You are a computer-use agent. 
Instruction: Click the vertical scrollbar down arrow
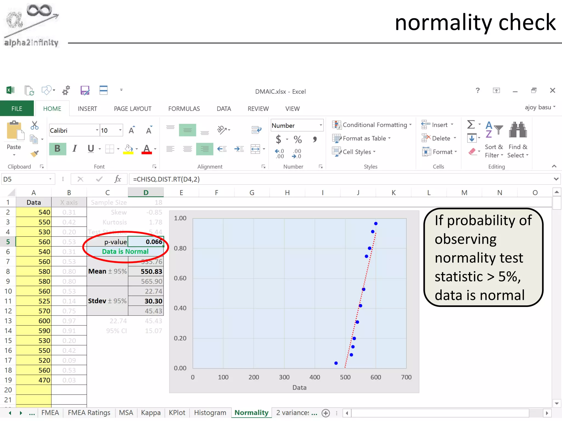pos(557,403)
